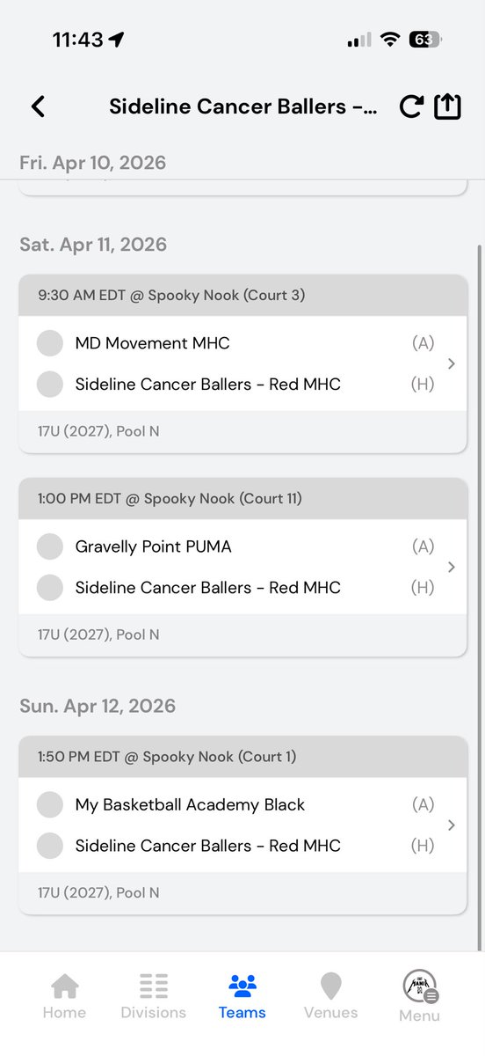The width and height of the screenshot is (485, 1056).
Task: Select My Basketball Academy Black team
Action: point(191,804)
